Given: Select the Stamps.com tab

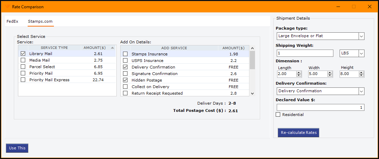Looking at the screenshot, I should coord(40,21).
